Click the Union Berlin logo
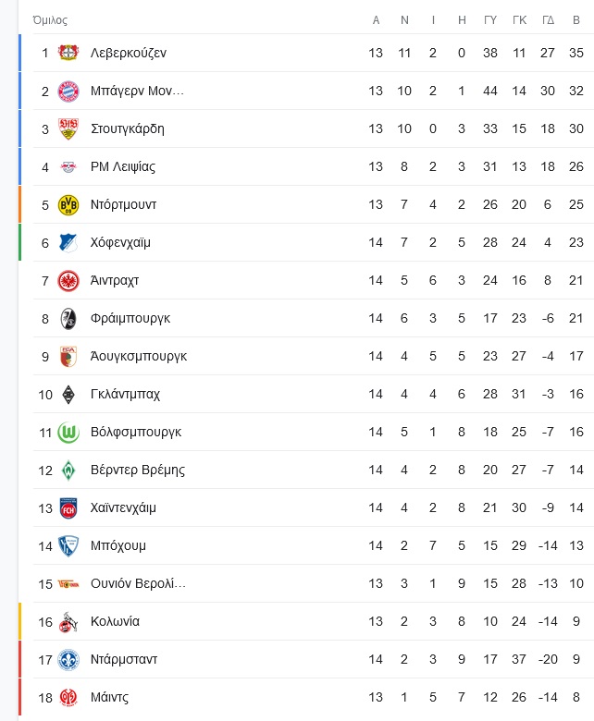The width and height of the screenshot is (594, 721). [68, 584]
